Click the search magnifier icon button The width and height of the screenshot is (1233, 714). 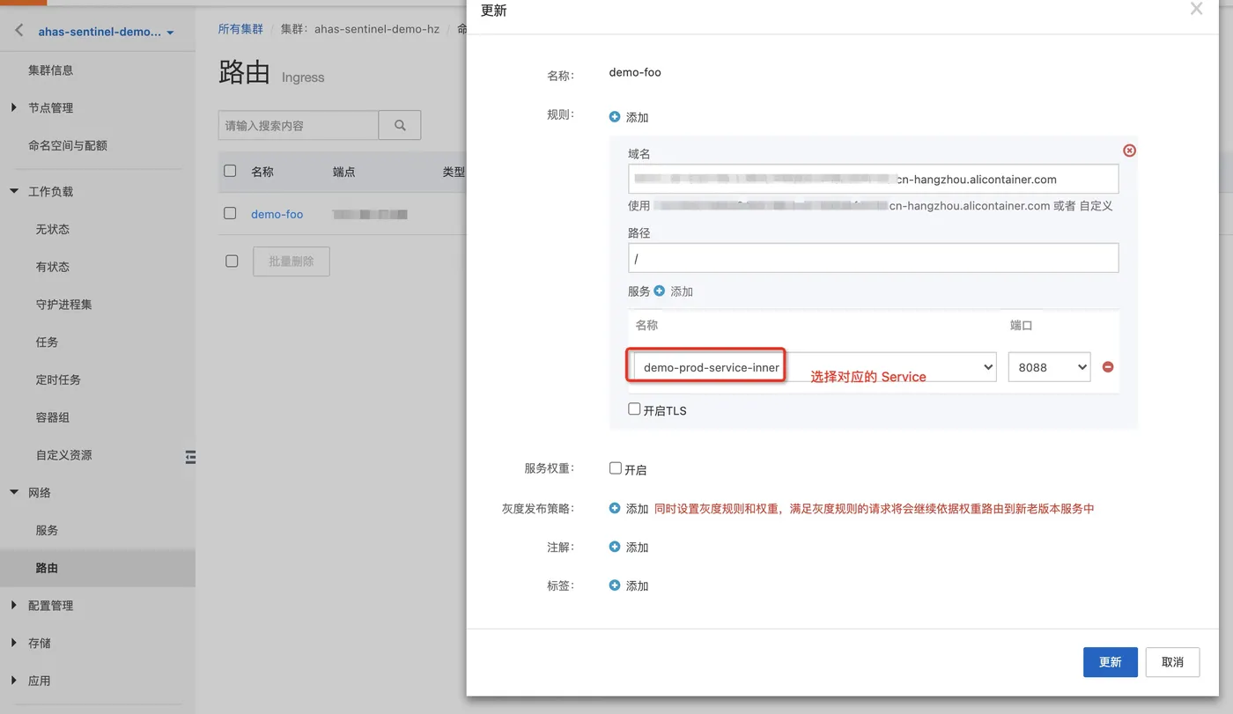(400, 125)
